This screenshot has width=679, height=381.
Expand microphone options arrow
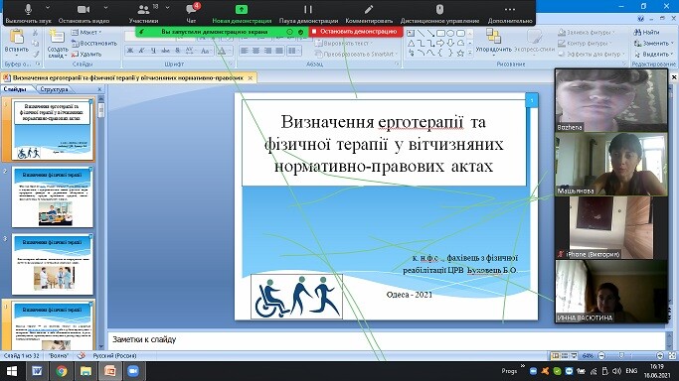(x=48, y=8)
